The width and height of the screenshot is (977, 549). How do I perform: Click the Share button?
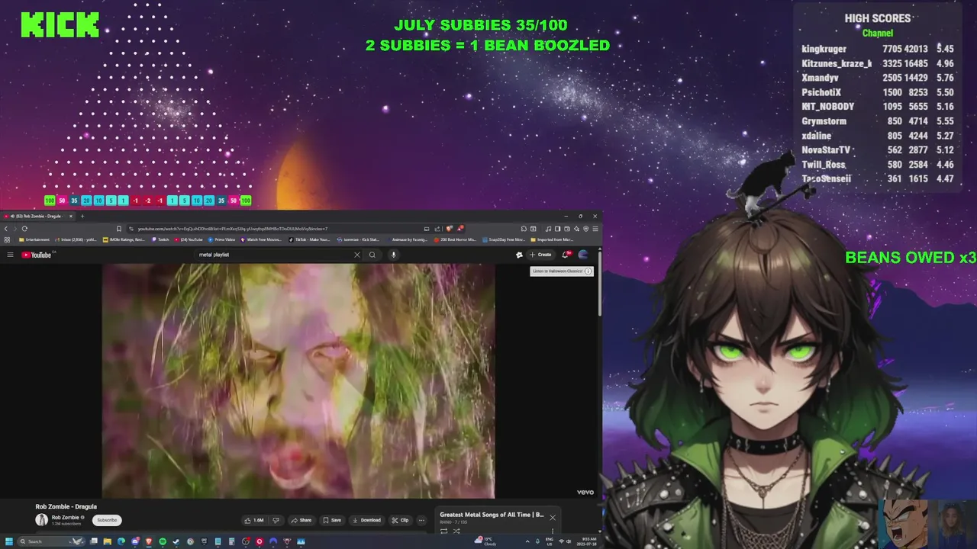[301, 520]
